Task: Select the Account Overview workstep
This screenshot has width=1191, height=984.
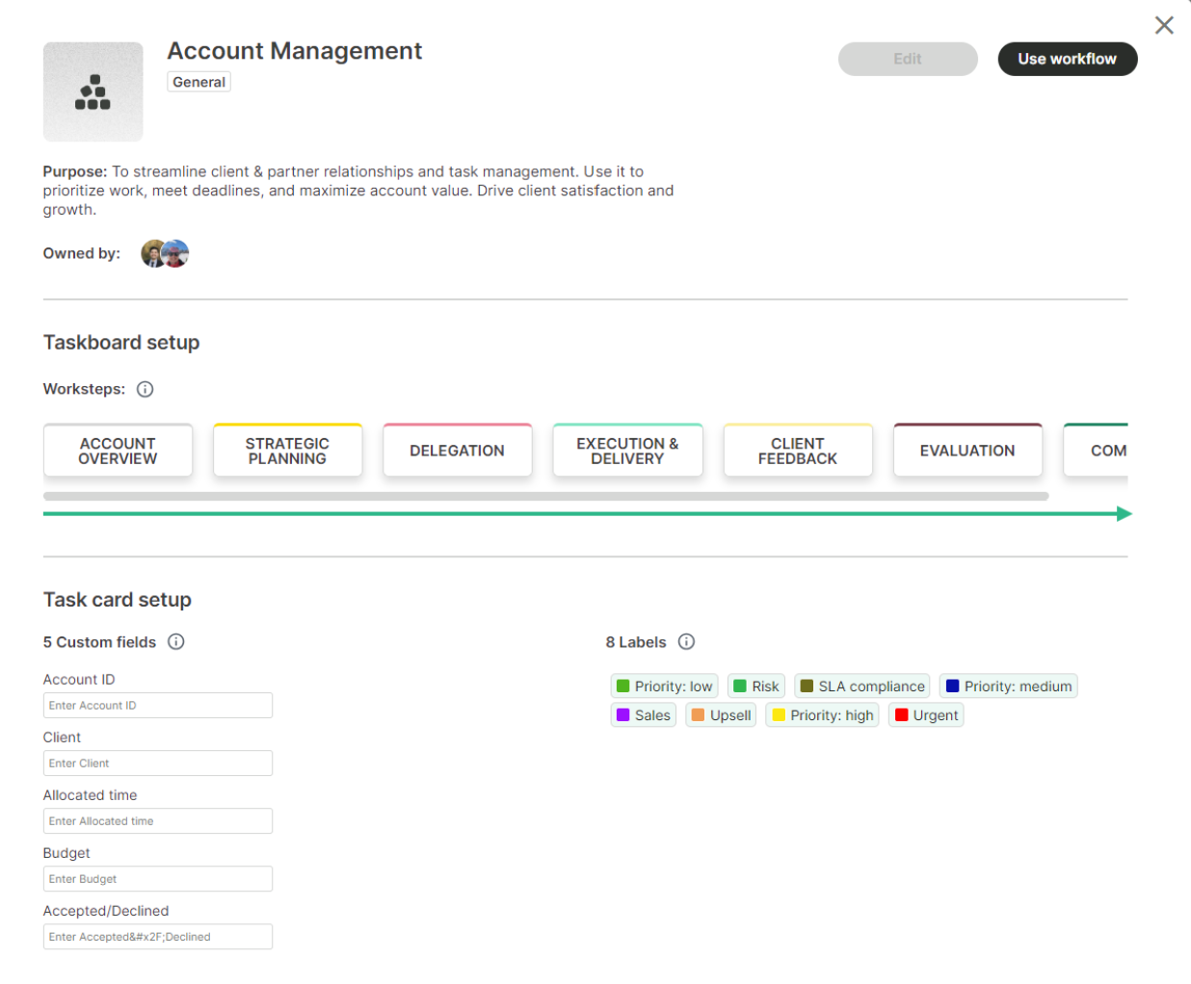Action: pyautogui.click(x=118, y=451)
